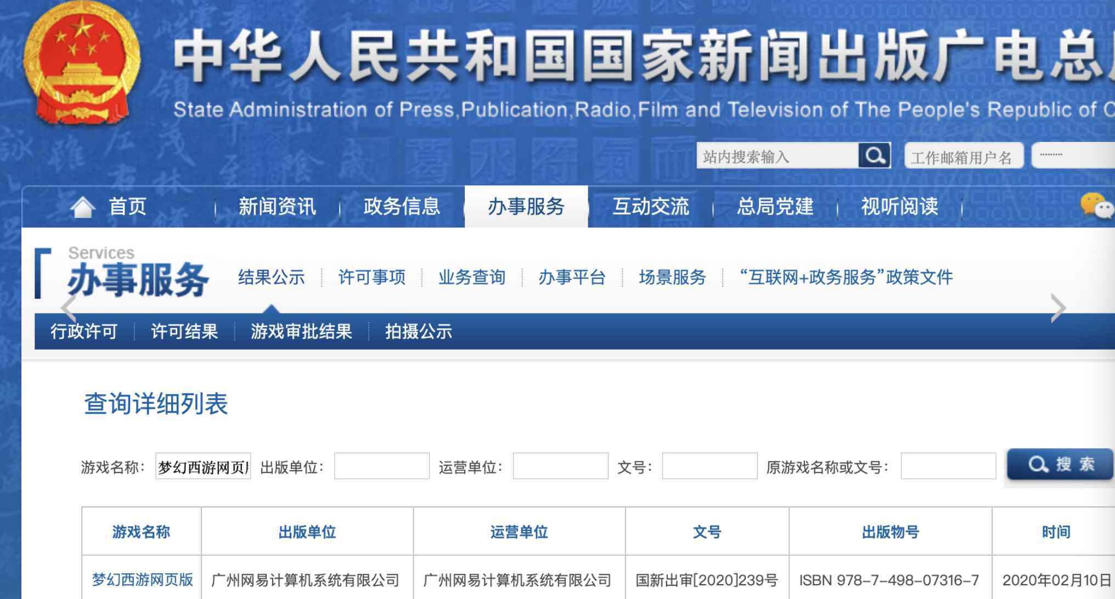Open the 视听阅读 menu

899,207
